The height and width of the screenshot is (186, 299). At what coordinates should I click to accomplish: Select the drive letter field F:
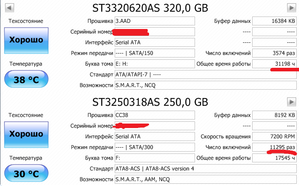pos(155,158)
